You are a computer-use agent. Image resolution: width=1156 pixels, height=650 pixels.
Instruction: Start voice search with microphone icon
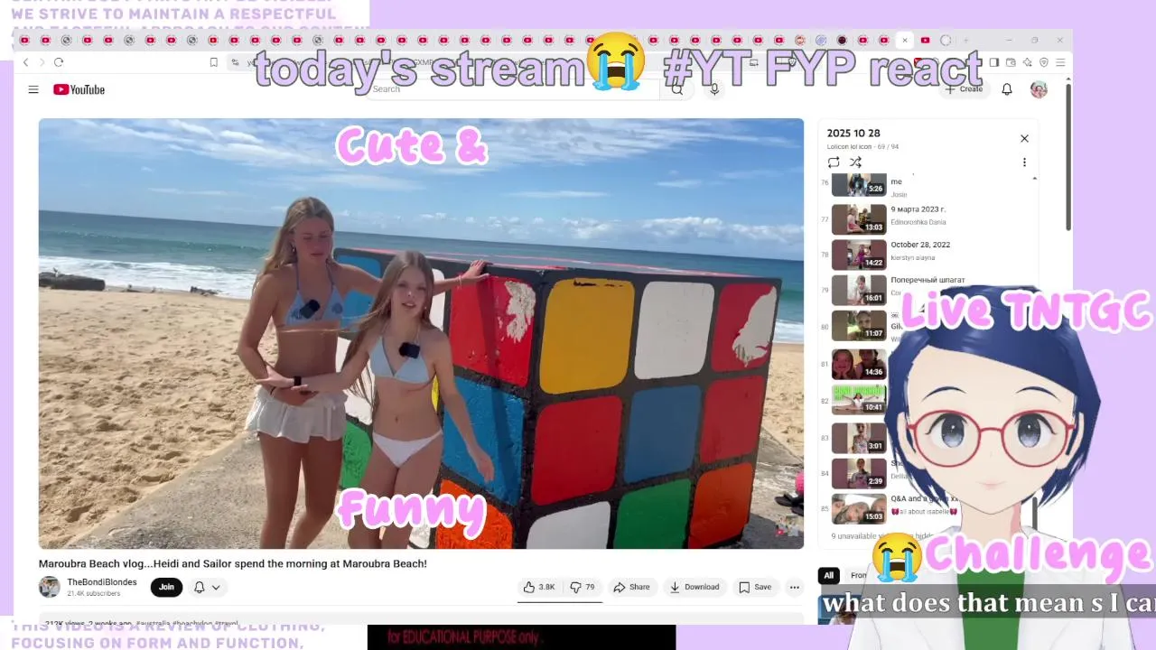[x=714, y=89]
